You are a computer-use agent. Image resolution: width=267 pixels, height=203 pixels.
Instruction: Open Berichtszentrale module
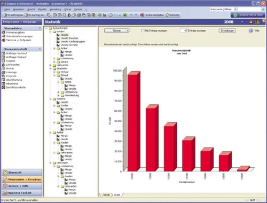tap(15, 88)
